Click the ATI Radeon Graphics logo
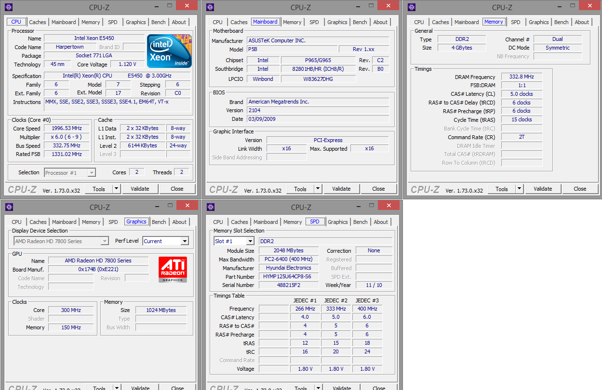 tap(173, 270)
